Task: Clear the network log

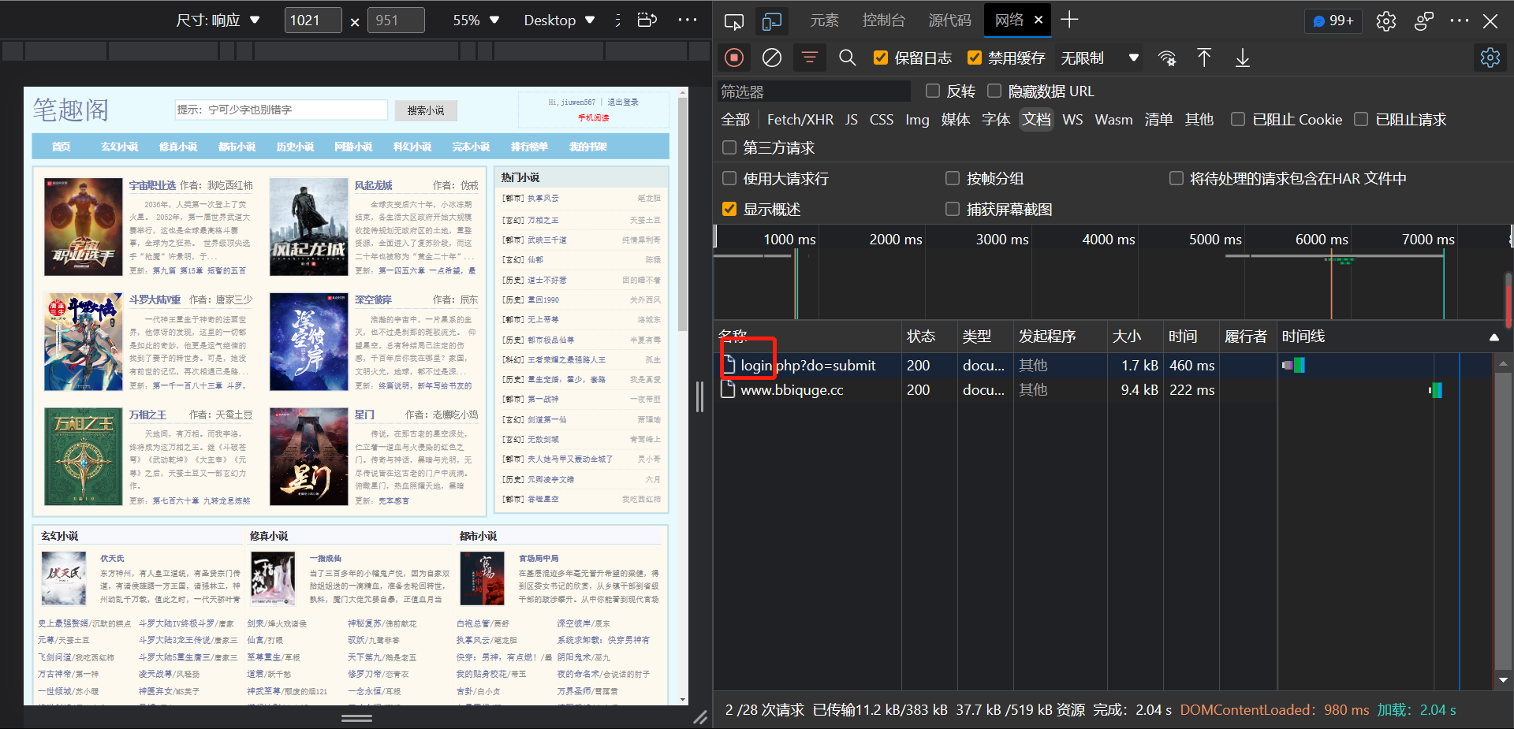Action: [772, 58]
